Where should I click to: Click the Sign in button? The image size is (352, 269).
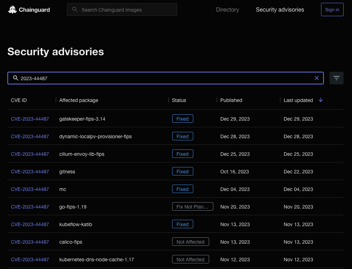tap(332, 9)
